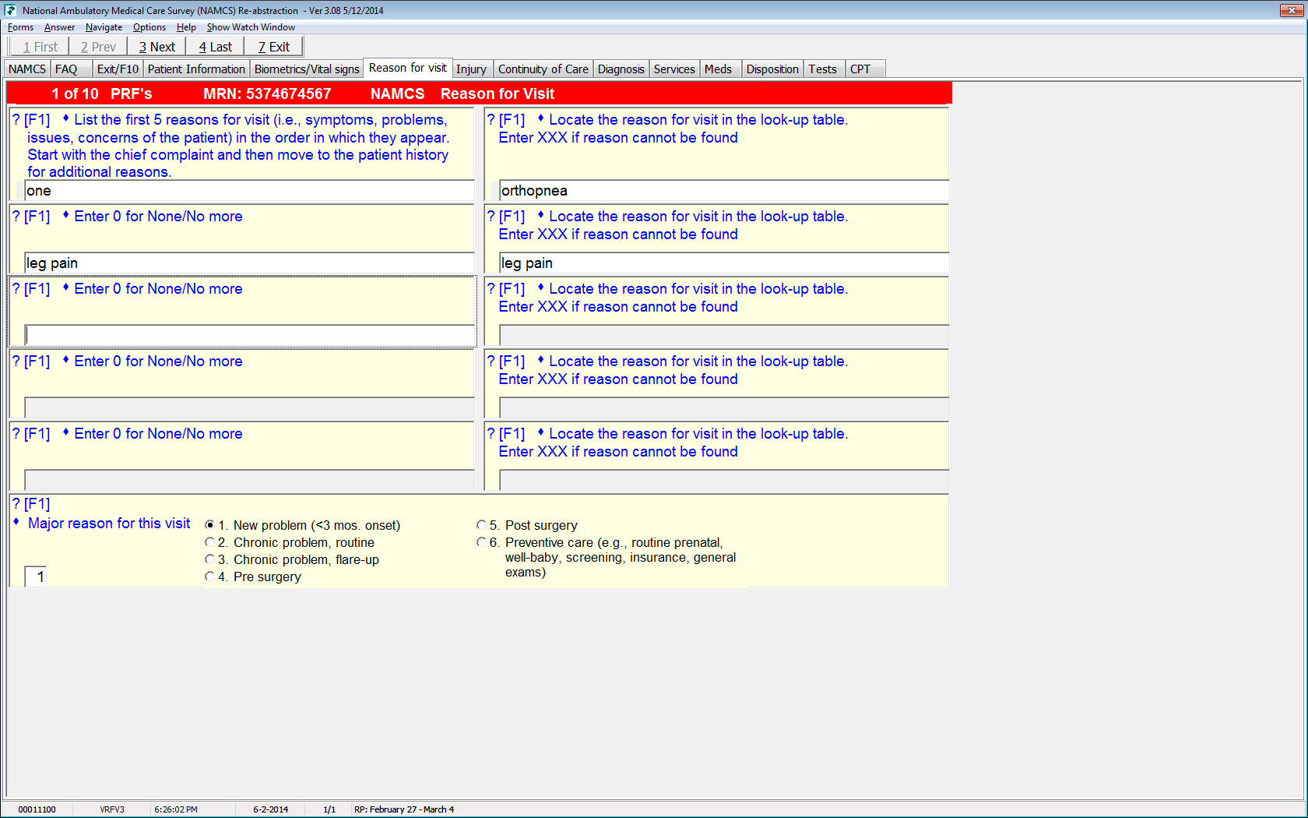The width and height of the screenshot is (1308, 818).
Task: Click second look-up field with 'leg pain'
Action: coord(724,263)
